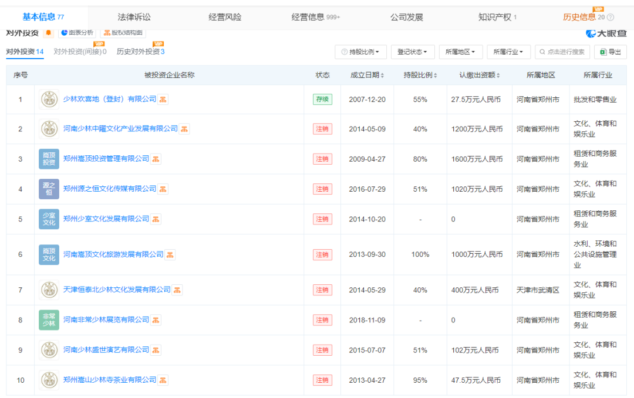Open the 所属行业 dropdown
This screenshot has height=398, width=634.
point(508,52)
